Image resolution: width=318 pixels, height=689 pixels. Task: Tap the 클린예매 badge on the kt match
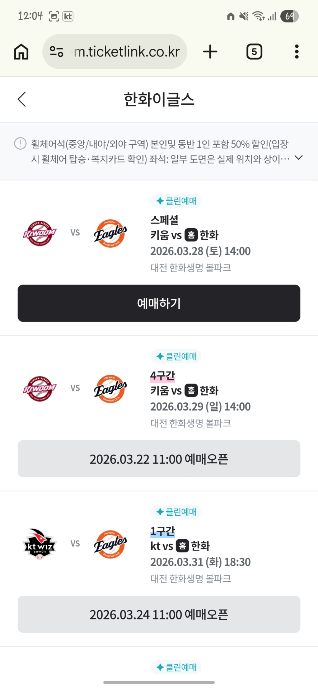pyautogui.click(x=176, y=512)
